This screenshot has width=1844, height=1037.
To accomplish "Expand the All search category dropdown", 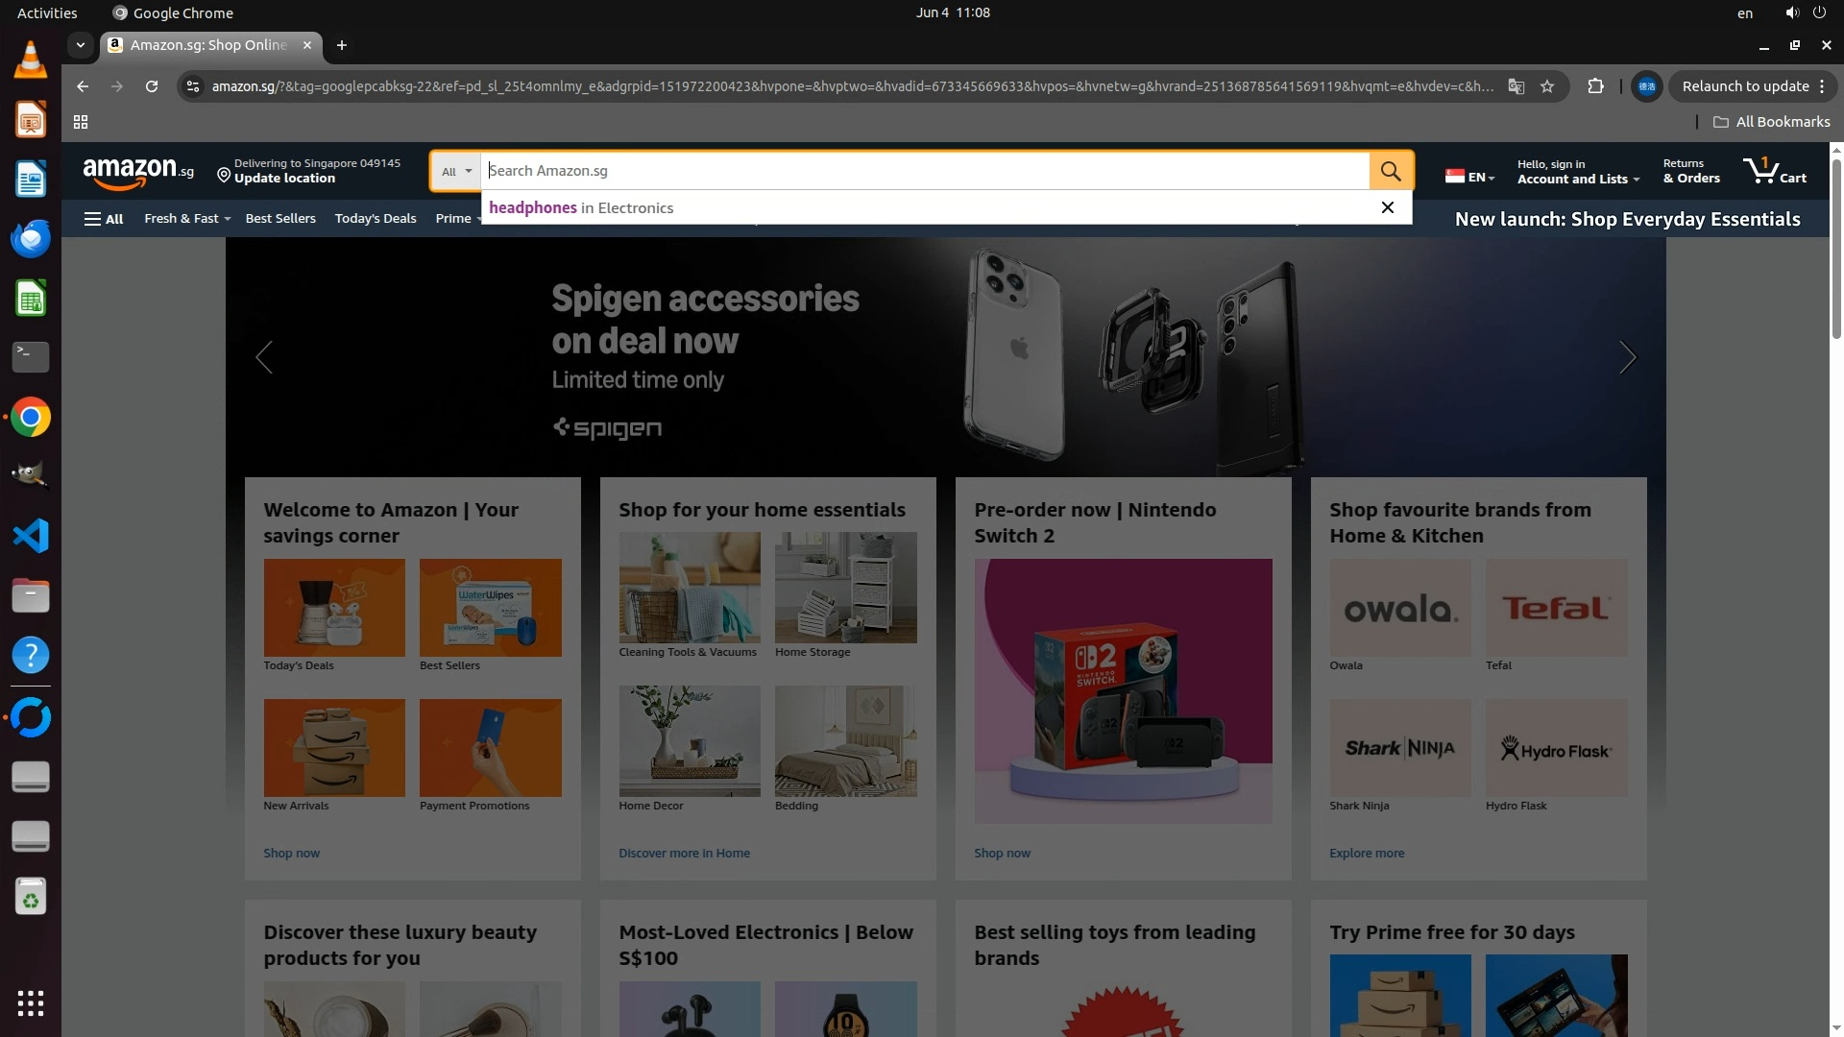I will tap(456, 172).
